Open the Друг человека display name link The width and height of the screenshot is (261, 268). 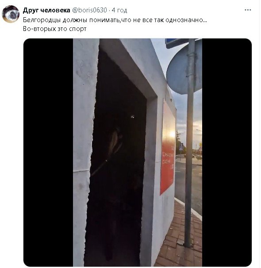pos(46,10)
